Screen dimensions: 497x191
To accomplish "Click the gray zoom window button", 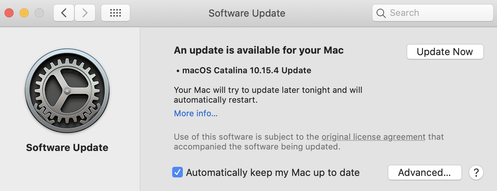I will (x=39, y=13).
